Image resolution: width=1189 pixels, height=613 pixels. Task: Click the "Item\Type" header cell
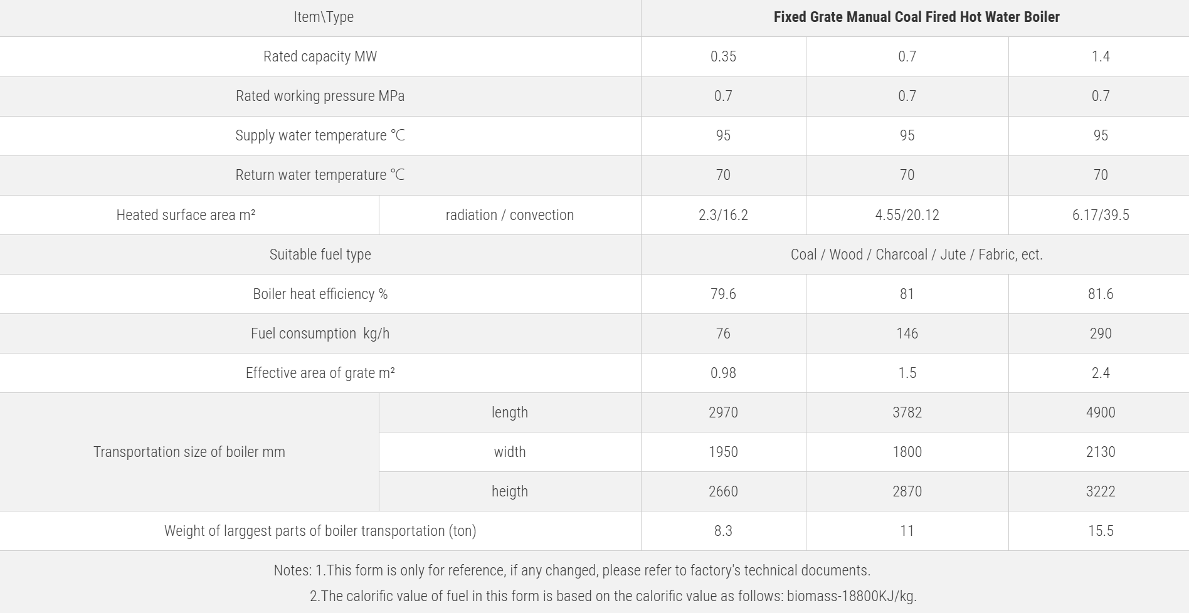pos(323,17)
